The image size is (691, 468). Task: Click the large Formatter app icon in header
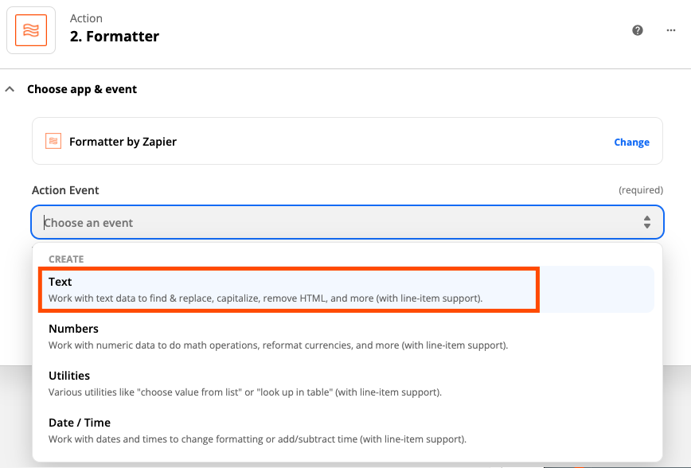pos(31,29)
